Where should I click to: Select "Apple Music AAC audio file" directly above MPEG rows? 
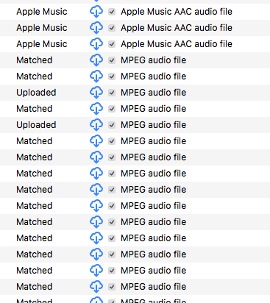(x=177, y=44)
